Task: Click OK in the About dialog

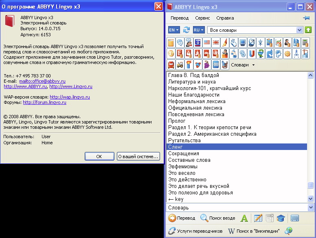Action: [x=99, y=156]
